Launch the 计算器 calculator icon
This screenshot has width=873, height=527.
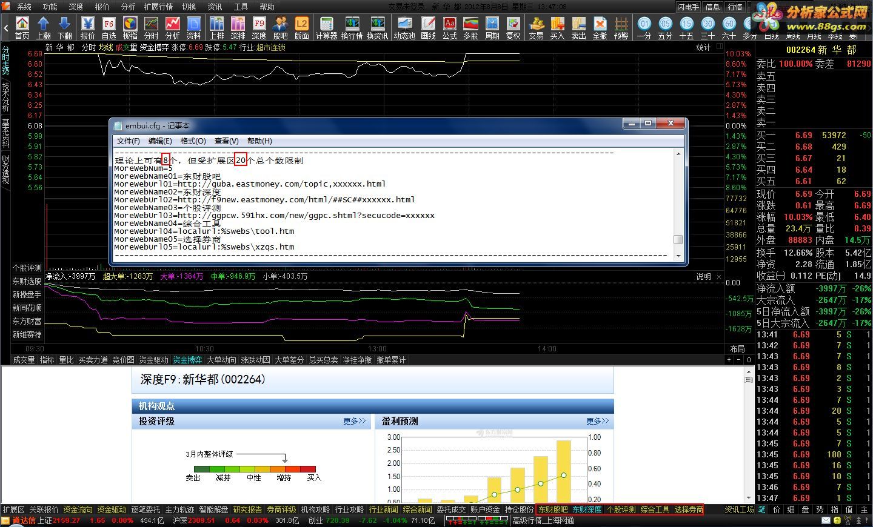coord(326,28)
